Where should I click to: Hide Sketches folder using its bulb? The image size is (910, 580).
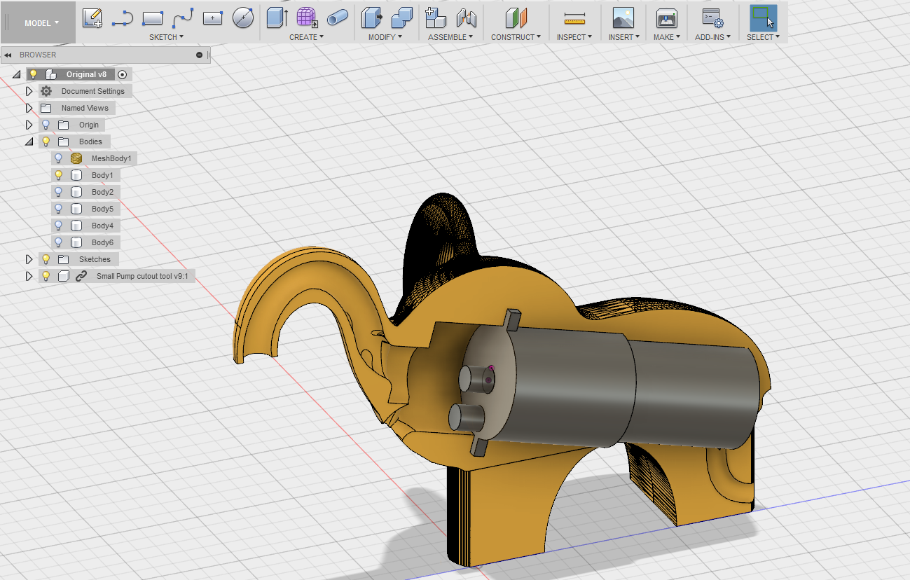pos(46,259)
